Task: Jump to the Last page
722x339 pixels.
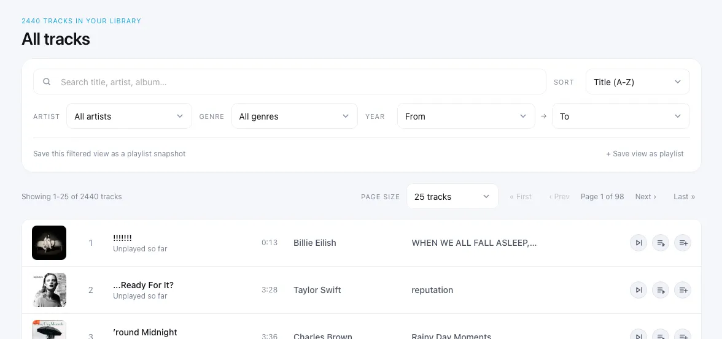Action: tap(684, 196)
